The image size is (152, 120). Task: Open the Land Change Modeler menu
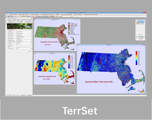35,14
